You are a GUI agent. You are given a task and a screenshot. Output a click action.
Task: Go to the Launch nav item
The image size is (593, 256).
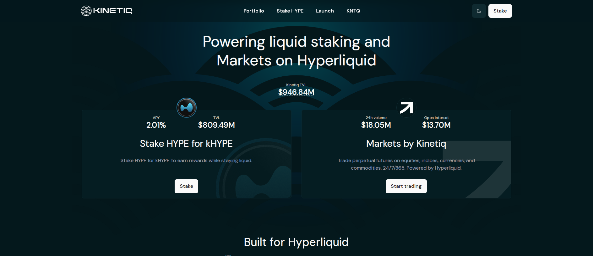[x=325, y=11]
